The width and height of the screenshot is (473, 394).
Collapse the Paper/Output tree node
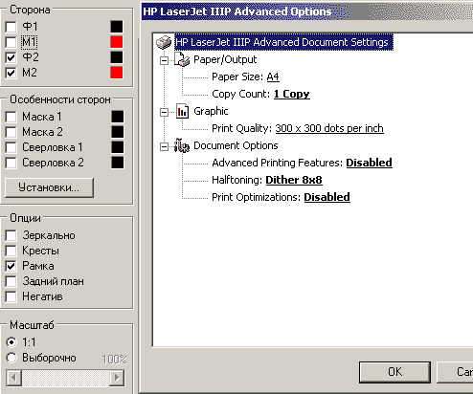point(164,60)
